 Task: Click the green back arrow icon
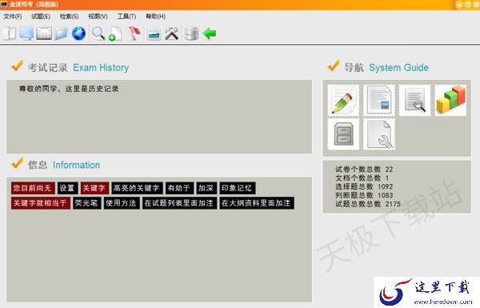coord(210,34)
